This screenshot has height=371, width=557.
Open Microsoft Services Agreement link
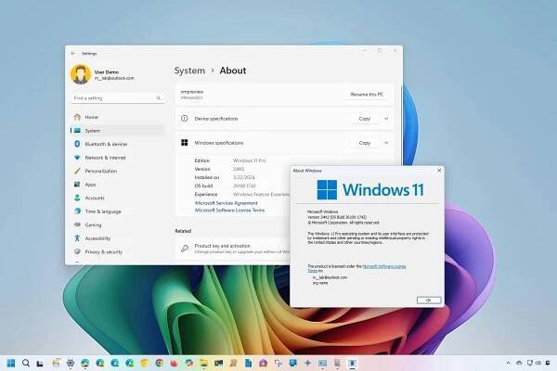pyautogui.click(x=227, y=202)
